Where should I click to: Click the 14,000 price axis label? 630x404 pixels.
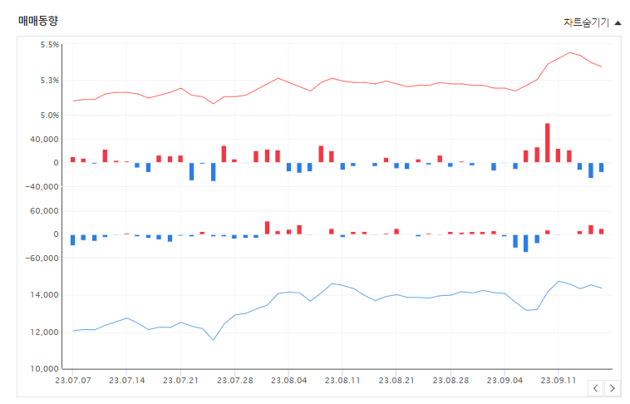coord(44,295)
